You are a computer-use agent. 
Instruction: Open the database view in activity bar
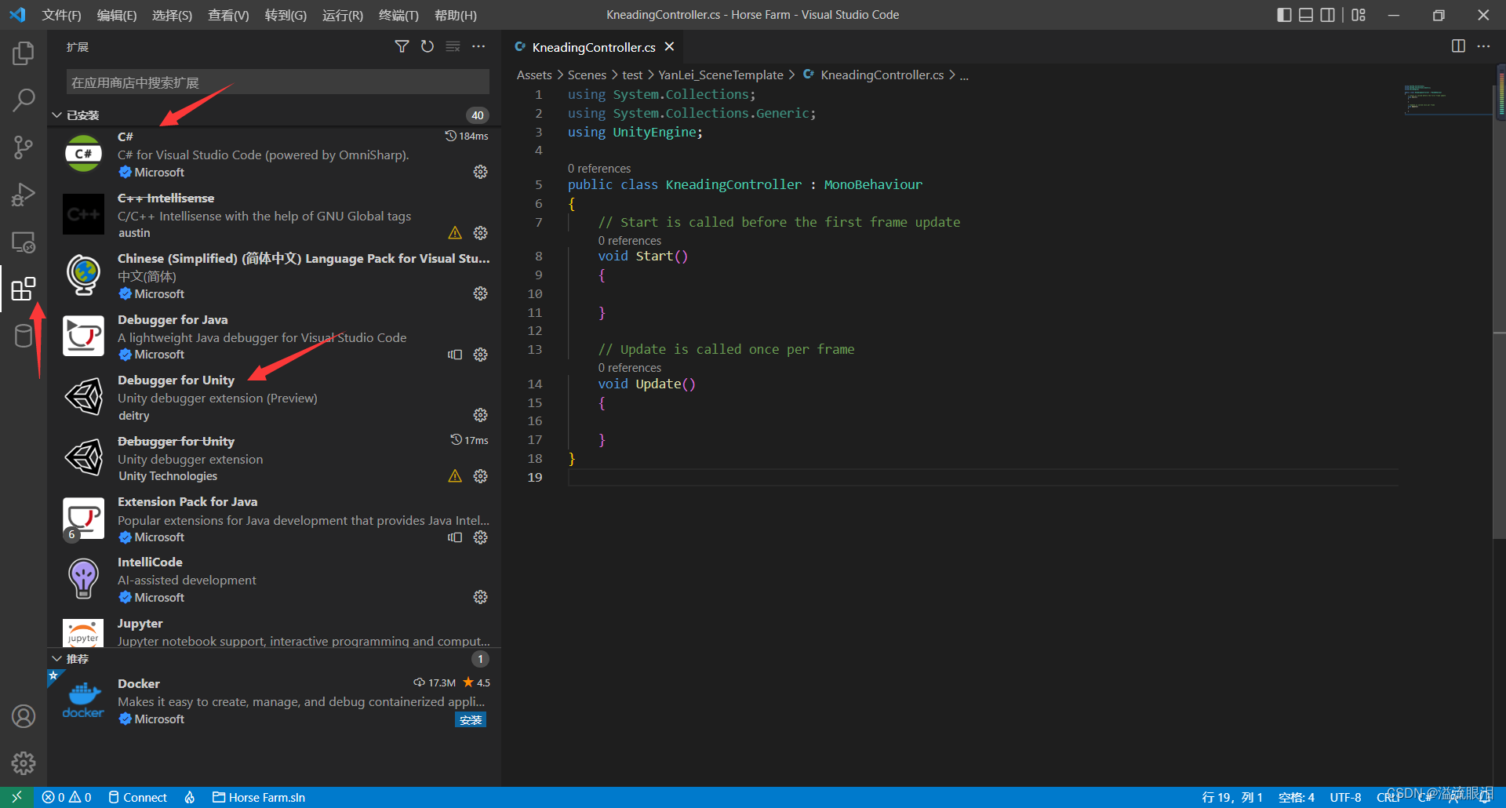[x=24, y=337]
